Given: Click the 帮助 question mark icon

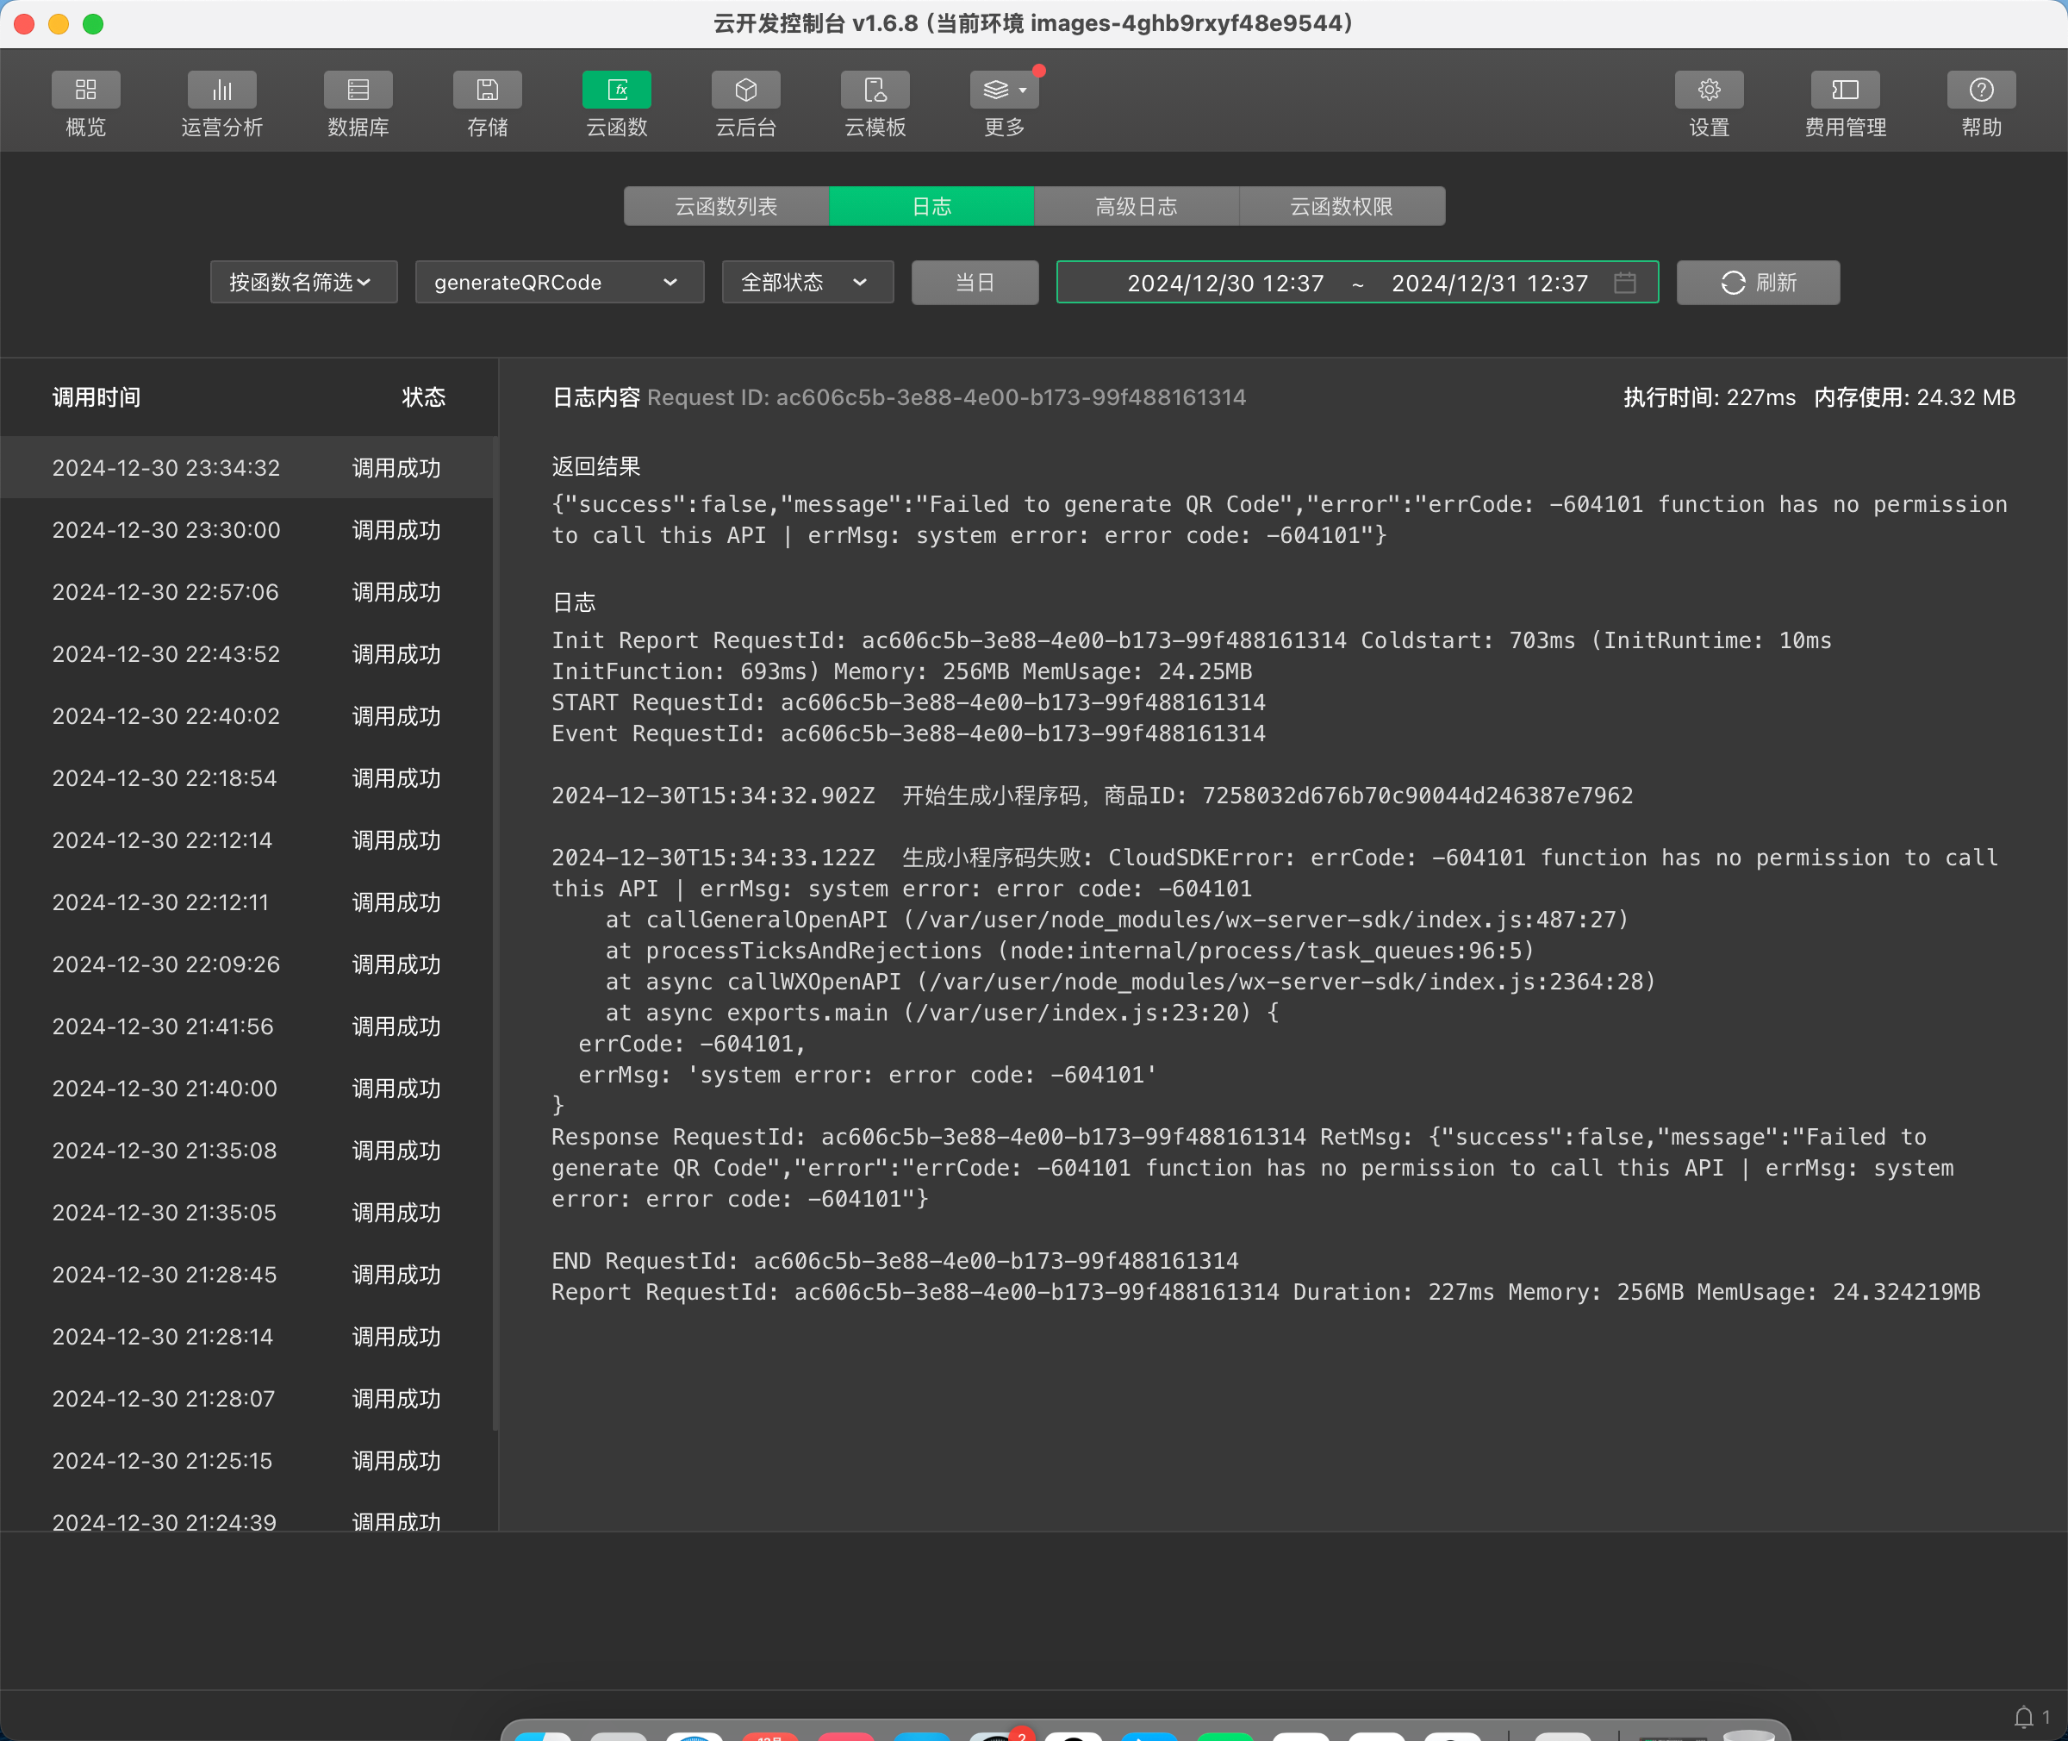Looking at the screenshot, I should [x=1981, y=90].
